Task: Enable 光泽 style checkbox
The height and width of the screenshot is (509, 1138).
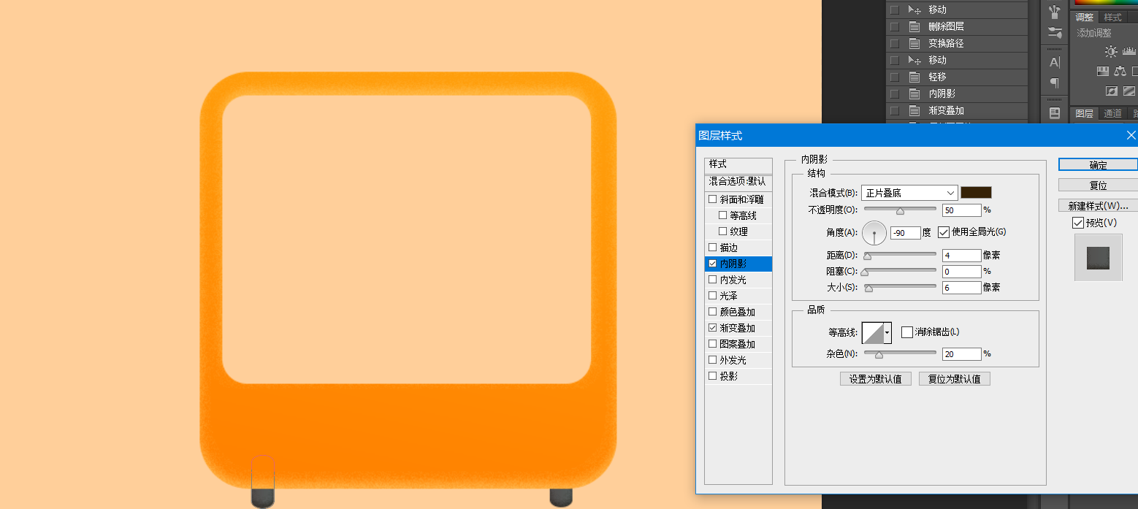Action: (713, 296)
